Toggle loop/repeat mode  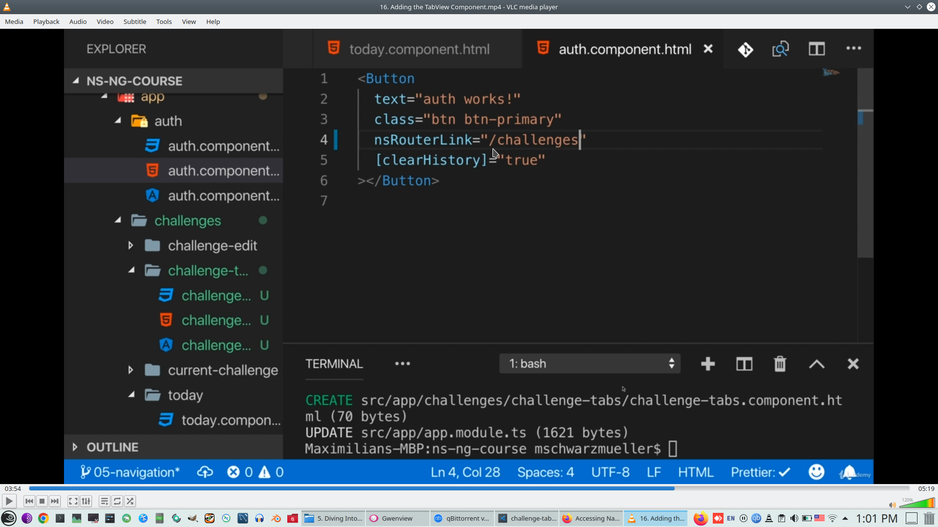point(117,501)
